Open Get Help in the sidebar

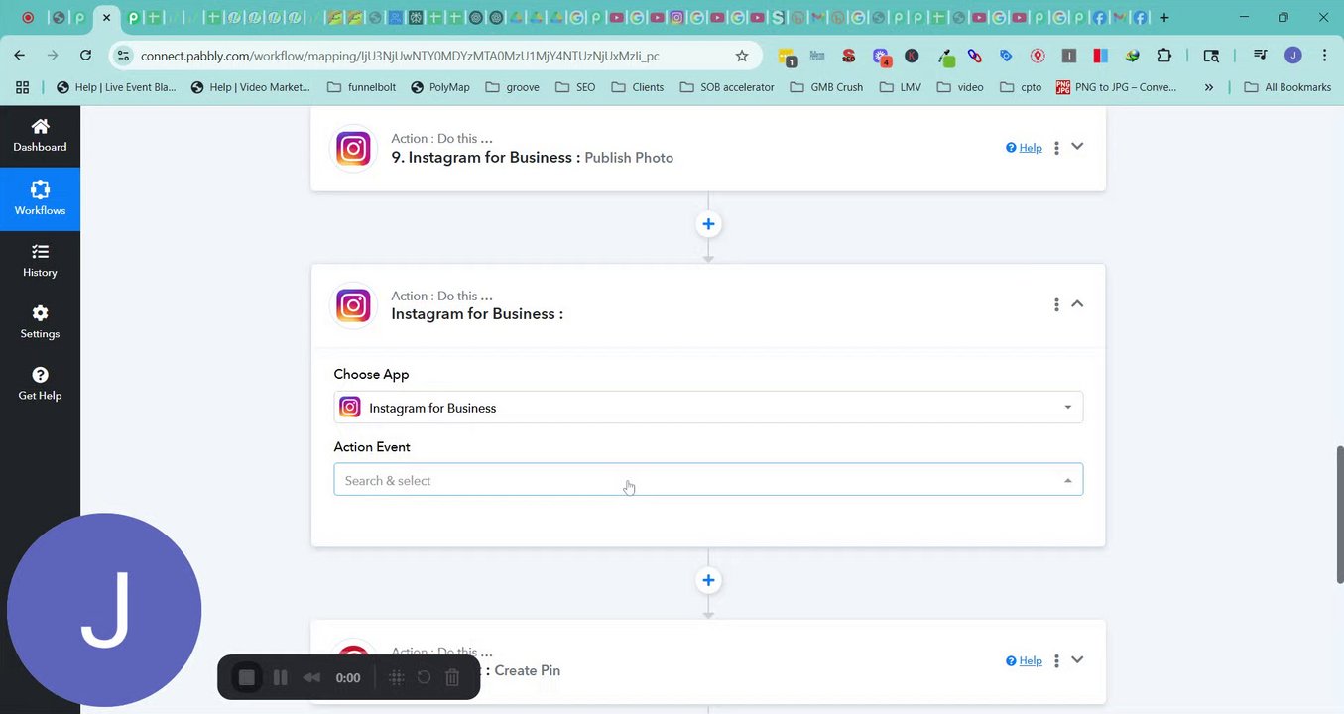click(x=40, y=384)
